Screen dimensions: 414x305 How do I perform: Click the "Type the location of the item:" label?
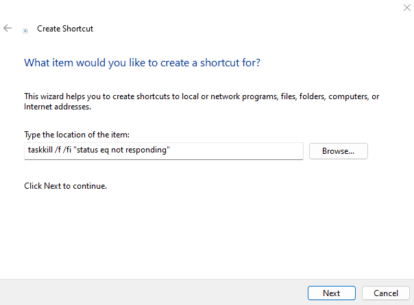pyautogui.click(x=77, y=135)
